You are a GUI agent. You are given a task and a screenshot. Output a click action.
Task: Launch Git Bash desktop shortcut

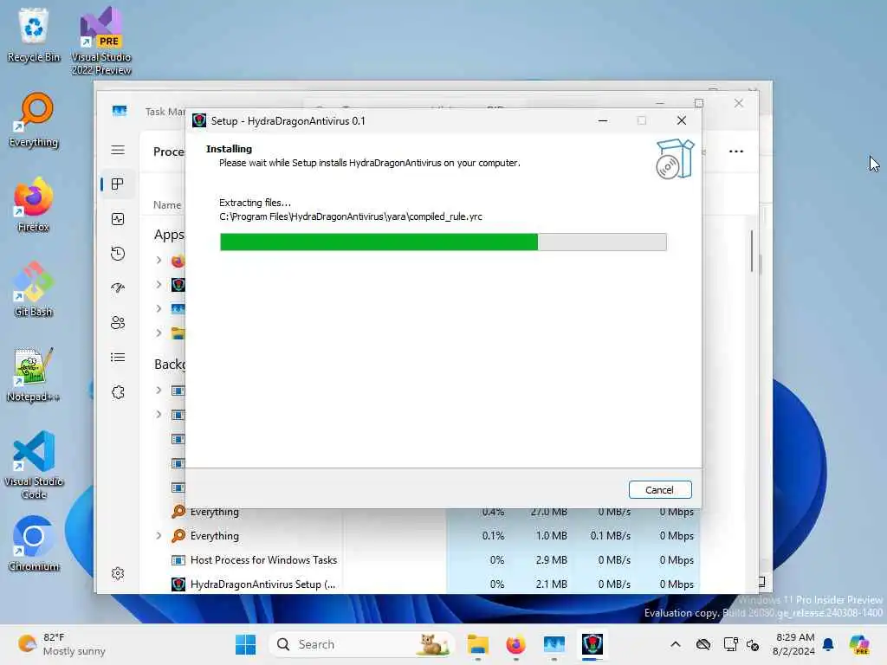(34, 289)
